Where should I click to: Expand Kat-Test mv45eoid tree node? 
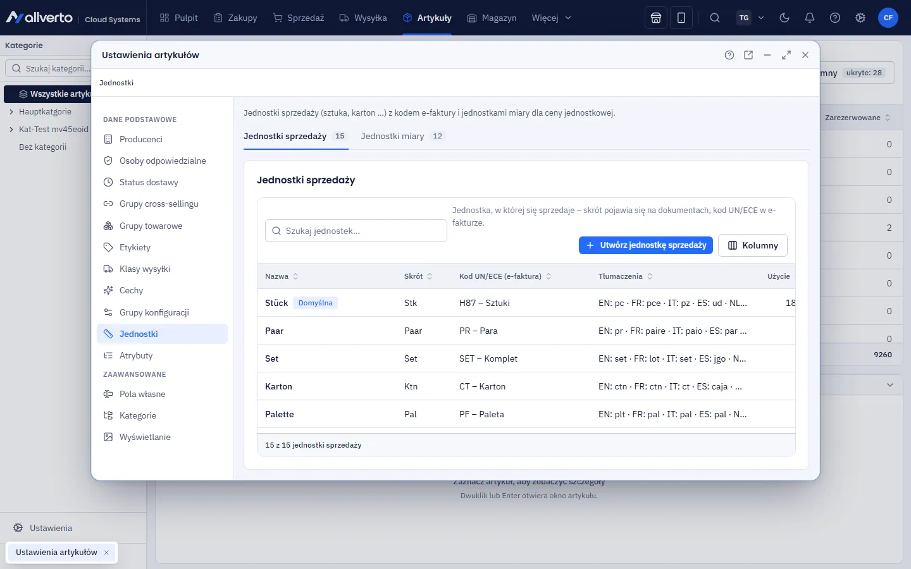click(x=11, y=130)
